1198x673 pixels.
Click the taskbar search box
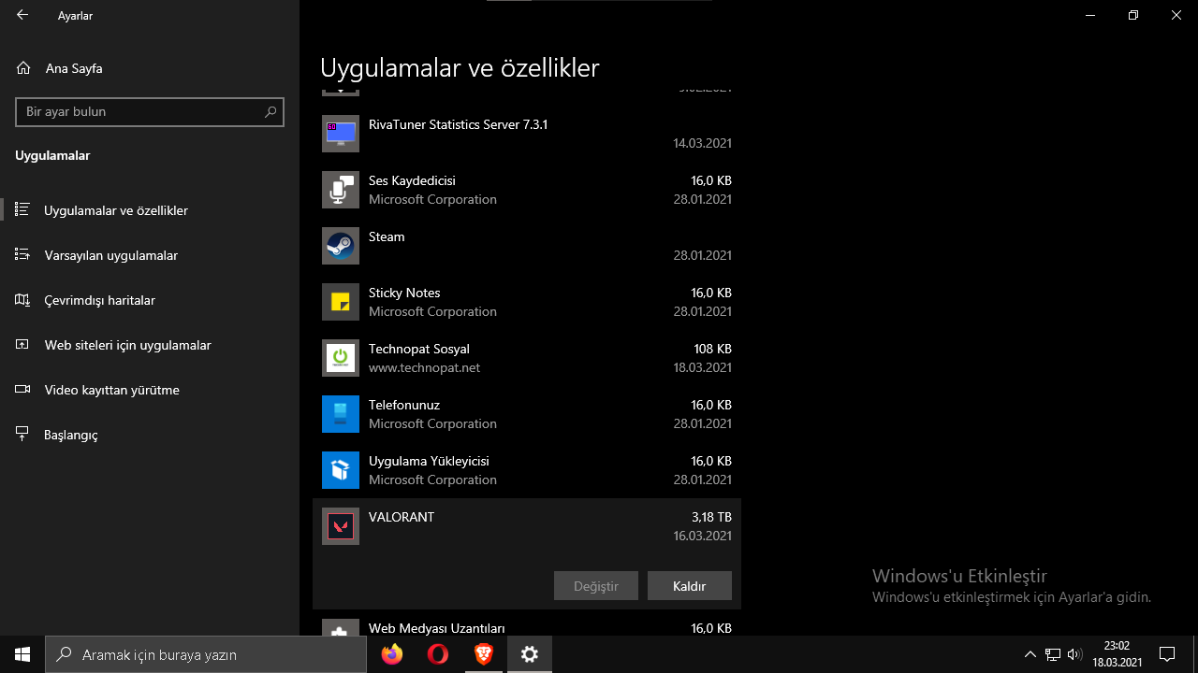coord(206,654)
